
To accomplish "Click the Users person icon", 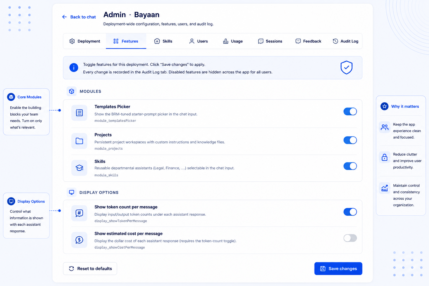I will pyautogui.click(x=192, y=41).
